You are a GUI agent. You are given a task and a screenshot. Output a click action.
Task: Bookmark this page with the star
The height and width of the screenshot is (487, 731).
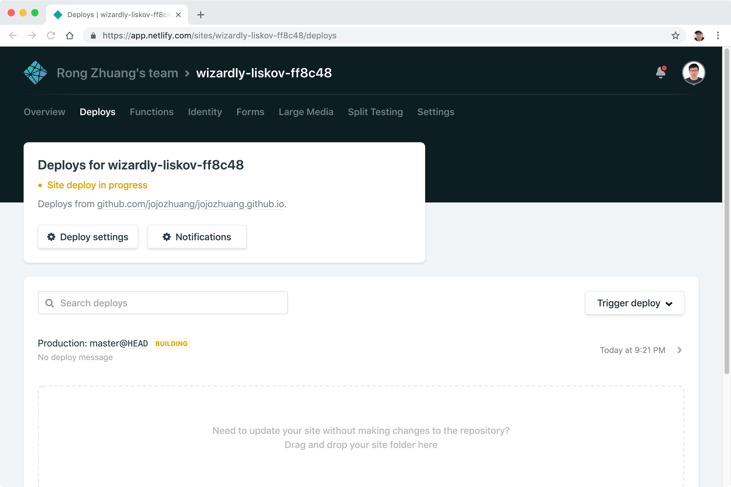pos(675,35)
